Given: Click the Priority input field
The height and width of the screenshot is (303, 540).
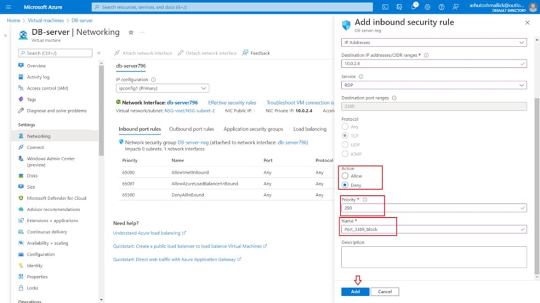Looking at the screenshot, I should tap(434, 208).
